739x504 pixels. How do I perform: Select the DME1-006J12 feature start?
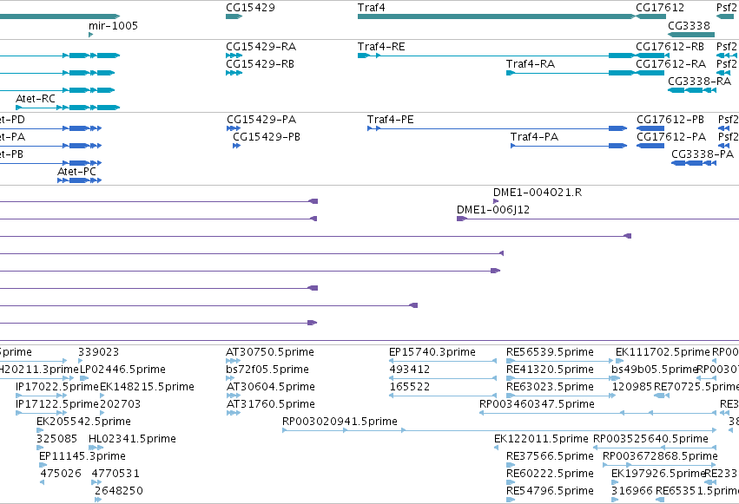[x=462, y=219]
